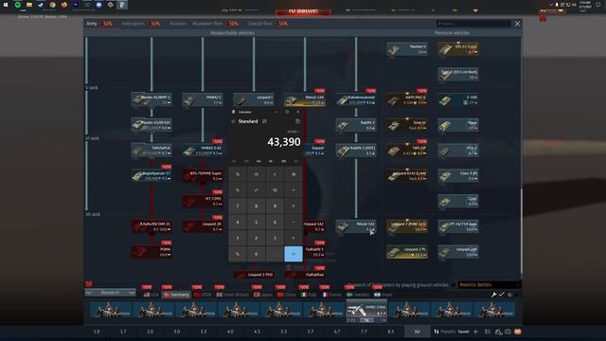Select the Germany country tab

click(x=176, y=295)
